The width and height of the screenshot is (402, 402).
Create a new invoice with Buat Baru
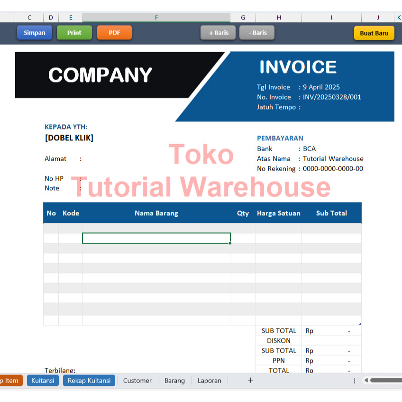pos(374,34)
